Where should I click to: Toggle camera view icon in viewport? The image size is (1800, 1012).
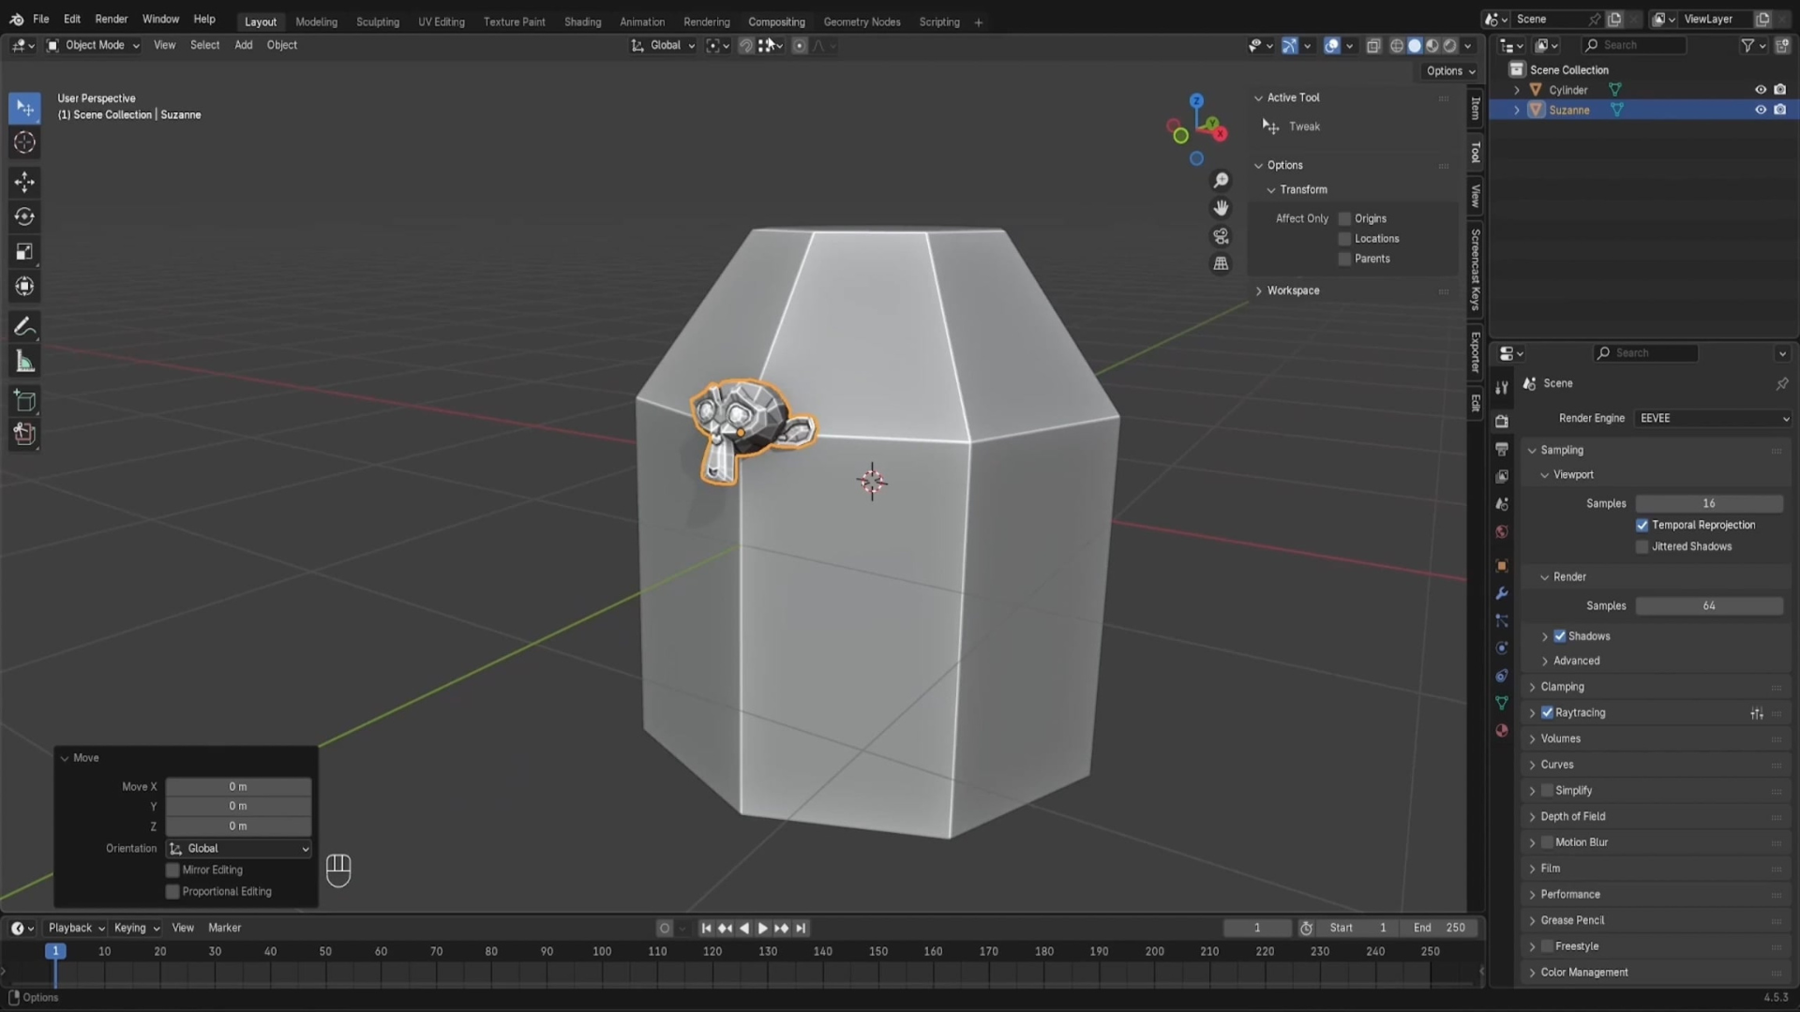pos(1221,236)
